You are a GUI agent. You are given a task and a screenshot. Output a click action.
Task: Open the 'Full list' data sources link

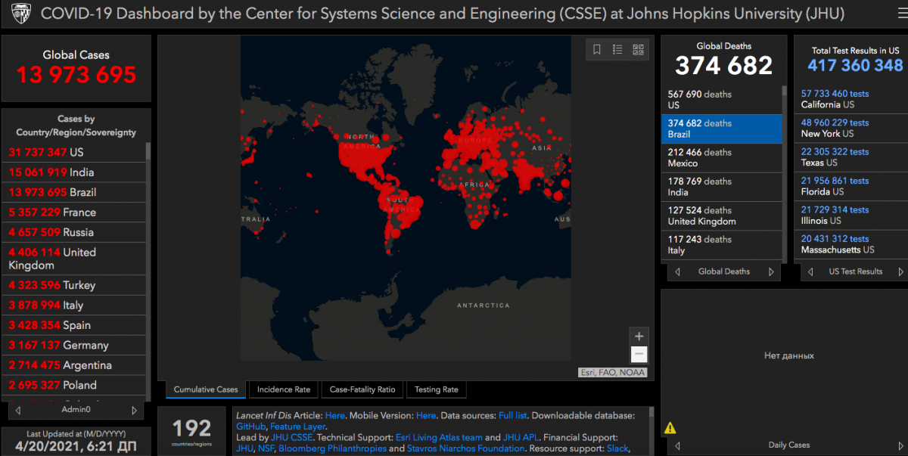tap(515, 415)
